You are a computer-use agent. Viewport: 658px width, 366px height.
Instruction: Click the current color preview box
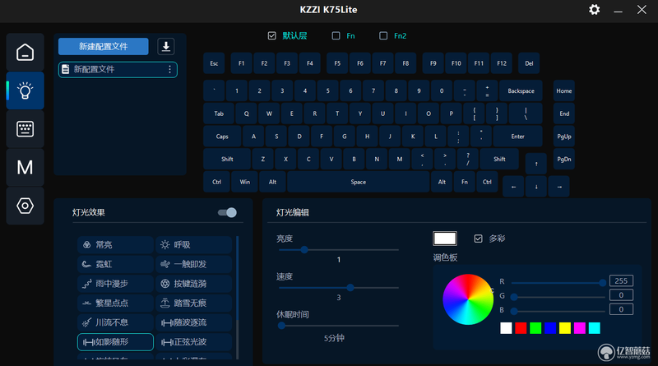point(445,239)
